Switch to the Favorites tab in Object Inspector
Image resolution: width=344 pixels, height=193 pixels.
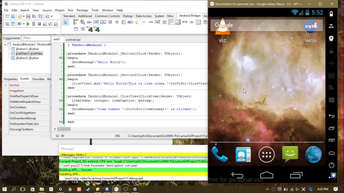pyautogui.click(x=38, y=79)
